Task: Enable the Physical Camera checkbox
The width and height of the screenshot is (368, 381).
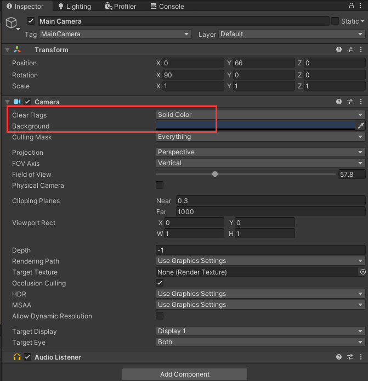Action: 160,185
